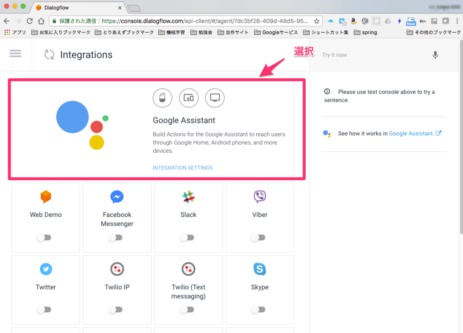This screenshot has height=333, width=463.
Task: Open the 自作サイト bookmark folder
Action: (x=233, y=32)
